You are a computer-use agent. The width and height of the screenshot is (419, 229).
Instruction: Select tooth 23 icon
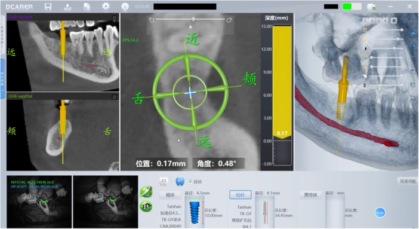(x=164, y=181)
